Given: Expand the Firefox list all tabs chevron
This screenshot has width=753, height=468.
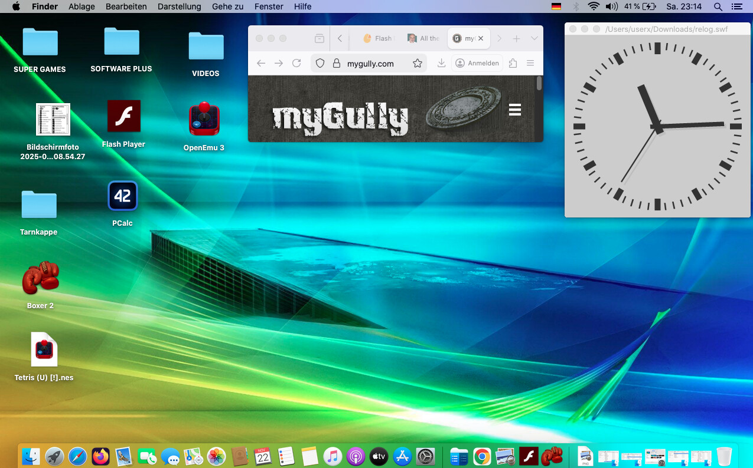Looking at the screenshot, I should coord(534,38).
